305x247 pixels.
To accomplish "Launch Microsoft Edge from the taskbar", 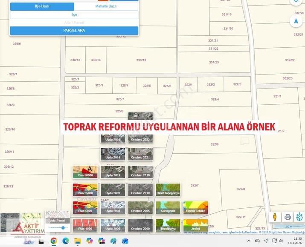I will coord(66,241).
